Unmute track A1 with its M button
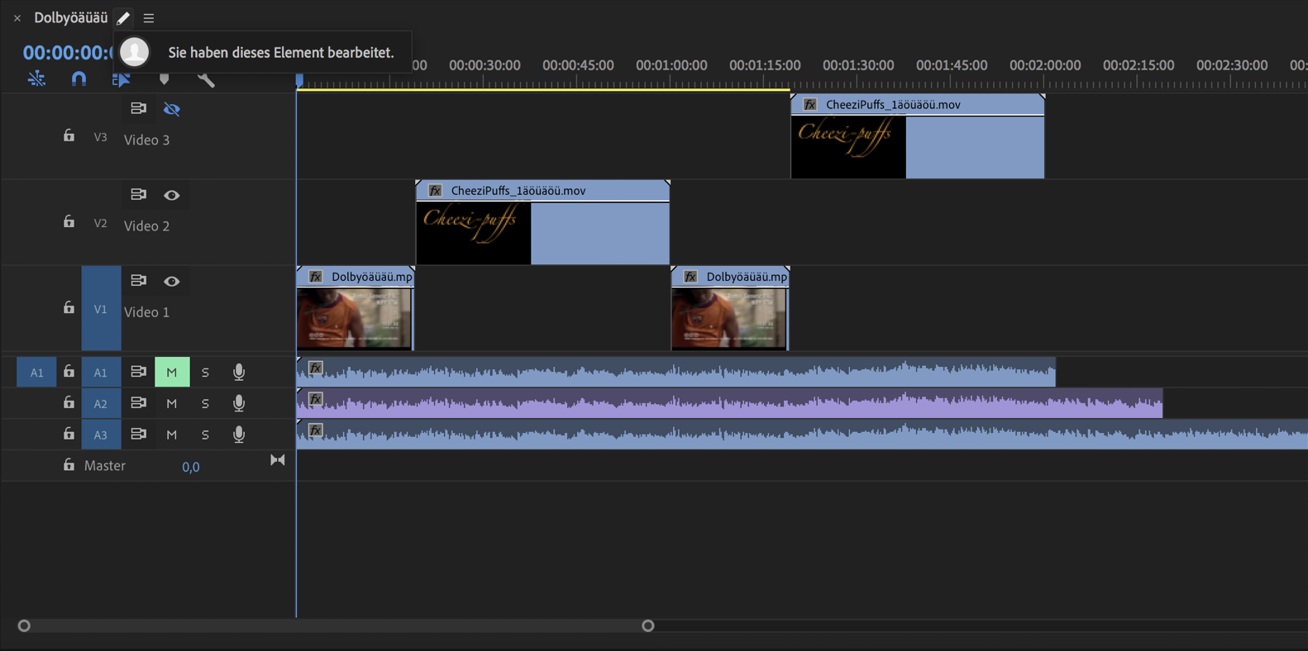This screenshot has width=1308, height=651. pos(172,373)
